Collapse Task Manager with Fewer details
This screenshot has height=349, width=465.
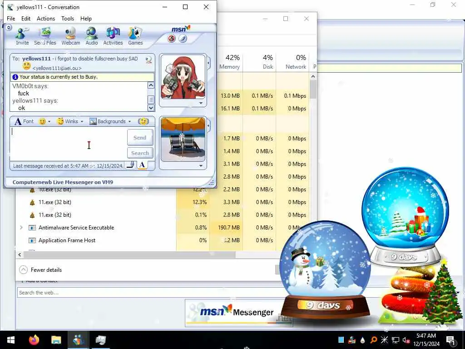[40, 270]
